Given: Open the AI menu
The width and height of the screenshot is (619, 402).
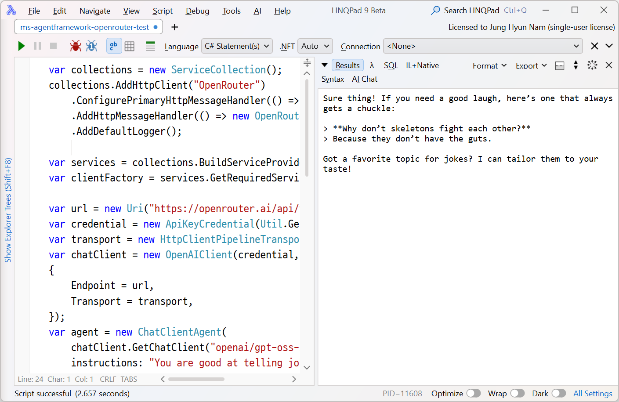Looking at the screenshot, I should [257, 11].
